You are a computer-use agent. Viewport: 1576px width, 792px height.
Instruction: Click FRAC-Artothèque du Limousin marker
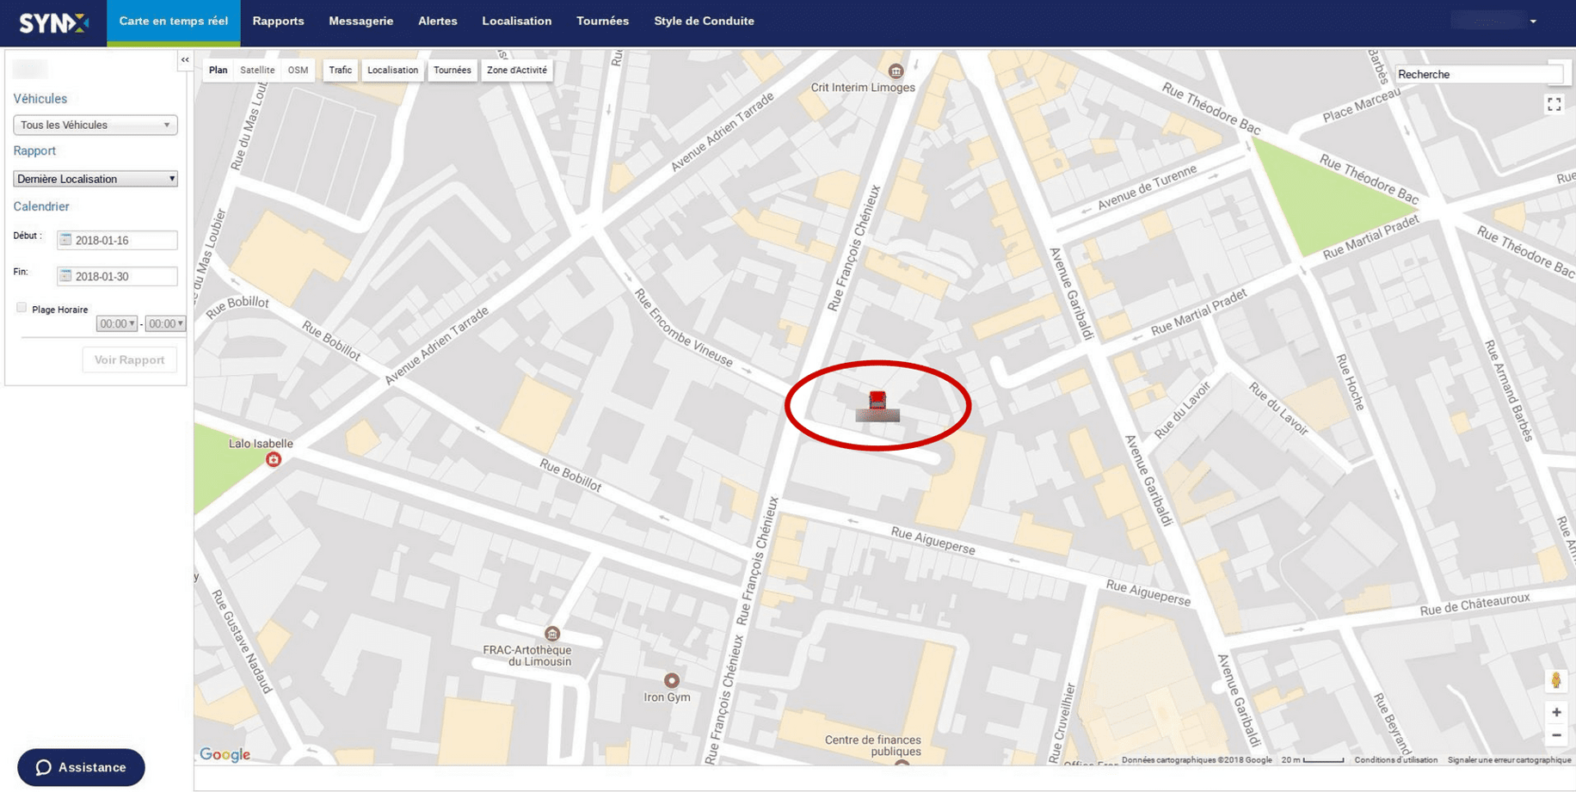click(552, 634)
